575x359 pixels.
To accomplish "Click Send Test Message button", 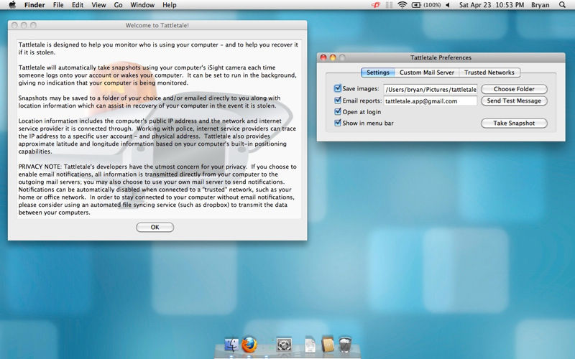I will coord(514,101).
